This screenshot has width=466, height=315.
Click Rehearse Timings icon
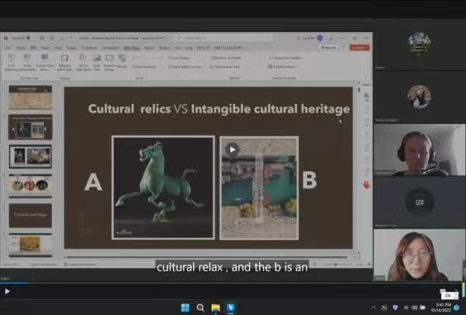click(109, 62)
